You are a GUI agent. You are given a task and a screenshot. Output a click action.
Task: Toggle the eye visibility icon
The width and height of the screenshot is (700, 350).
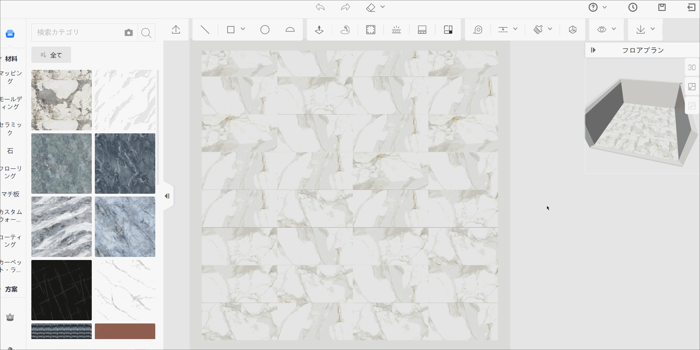[602, 29]
